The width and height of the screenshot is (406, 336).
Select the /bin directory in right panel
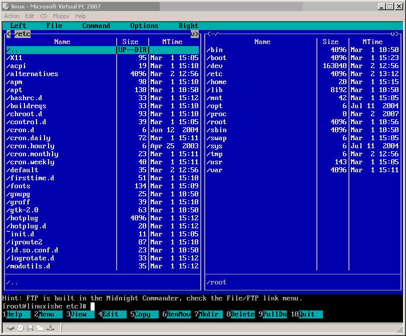(303, 50)
